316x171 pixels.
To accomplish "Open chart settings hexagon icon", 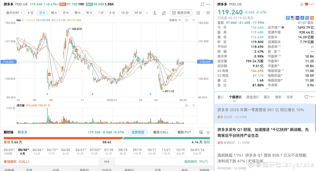I will (208, 13).
